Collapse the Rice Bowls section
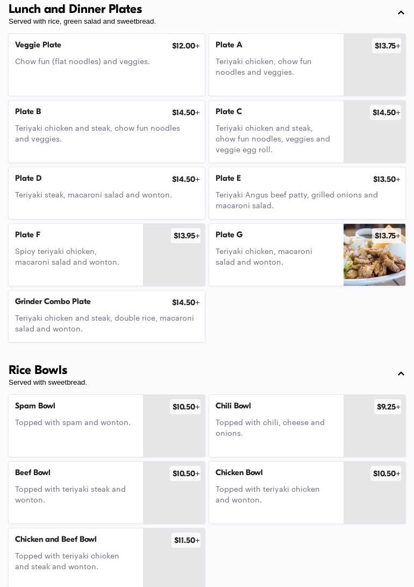Image resolution: width=414 pixels, height=587 pixels. [401, 374]
